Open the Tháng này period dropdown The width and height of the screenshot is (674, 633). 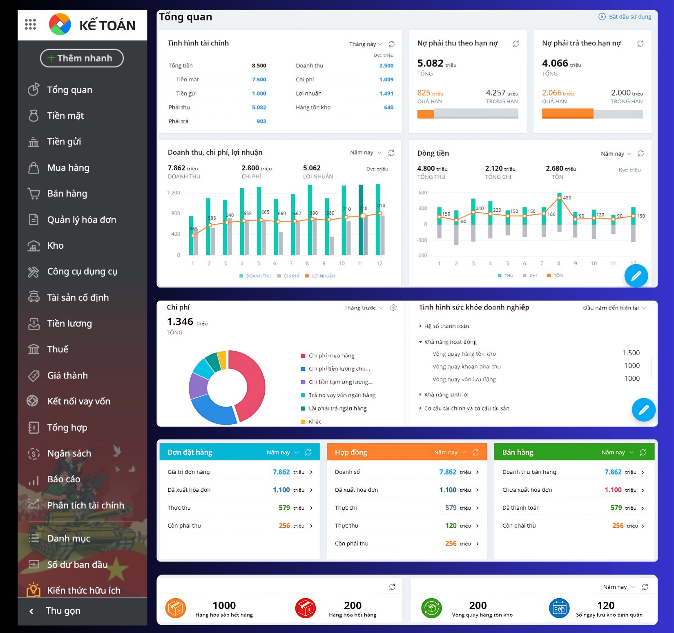366,44
